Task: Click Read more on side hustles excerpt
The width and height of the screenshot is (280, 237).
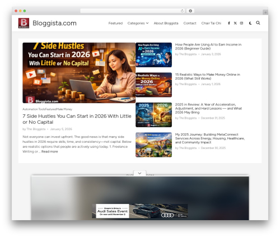Action: pos(49,151)
